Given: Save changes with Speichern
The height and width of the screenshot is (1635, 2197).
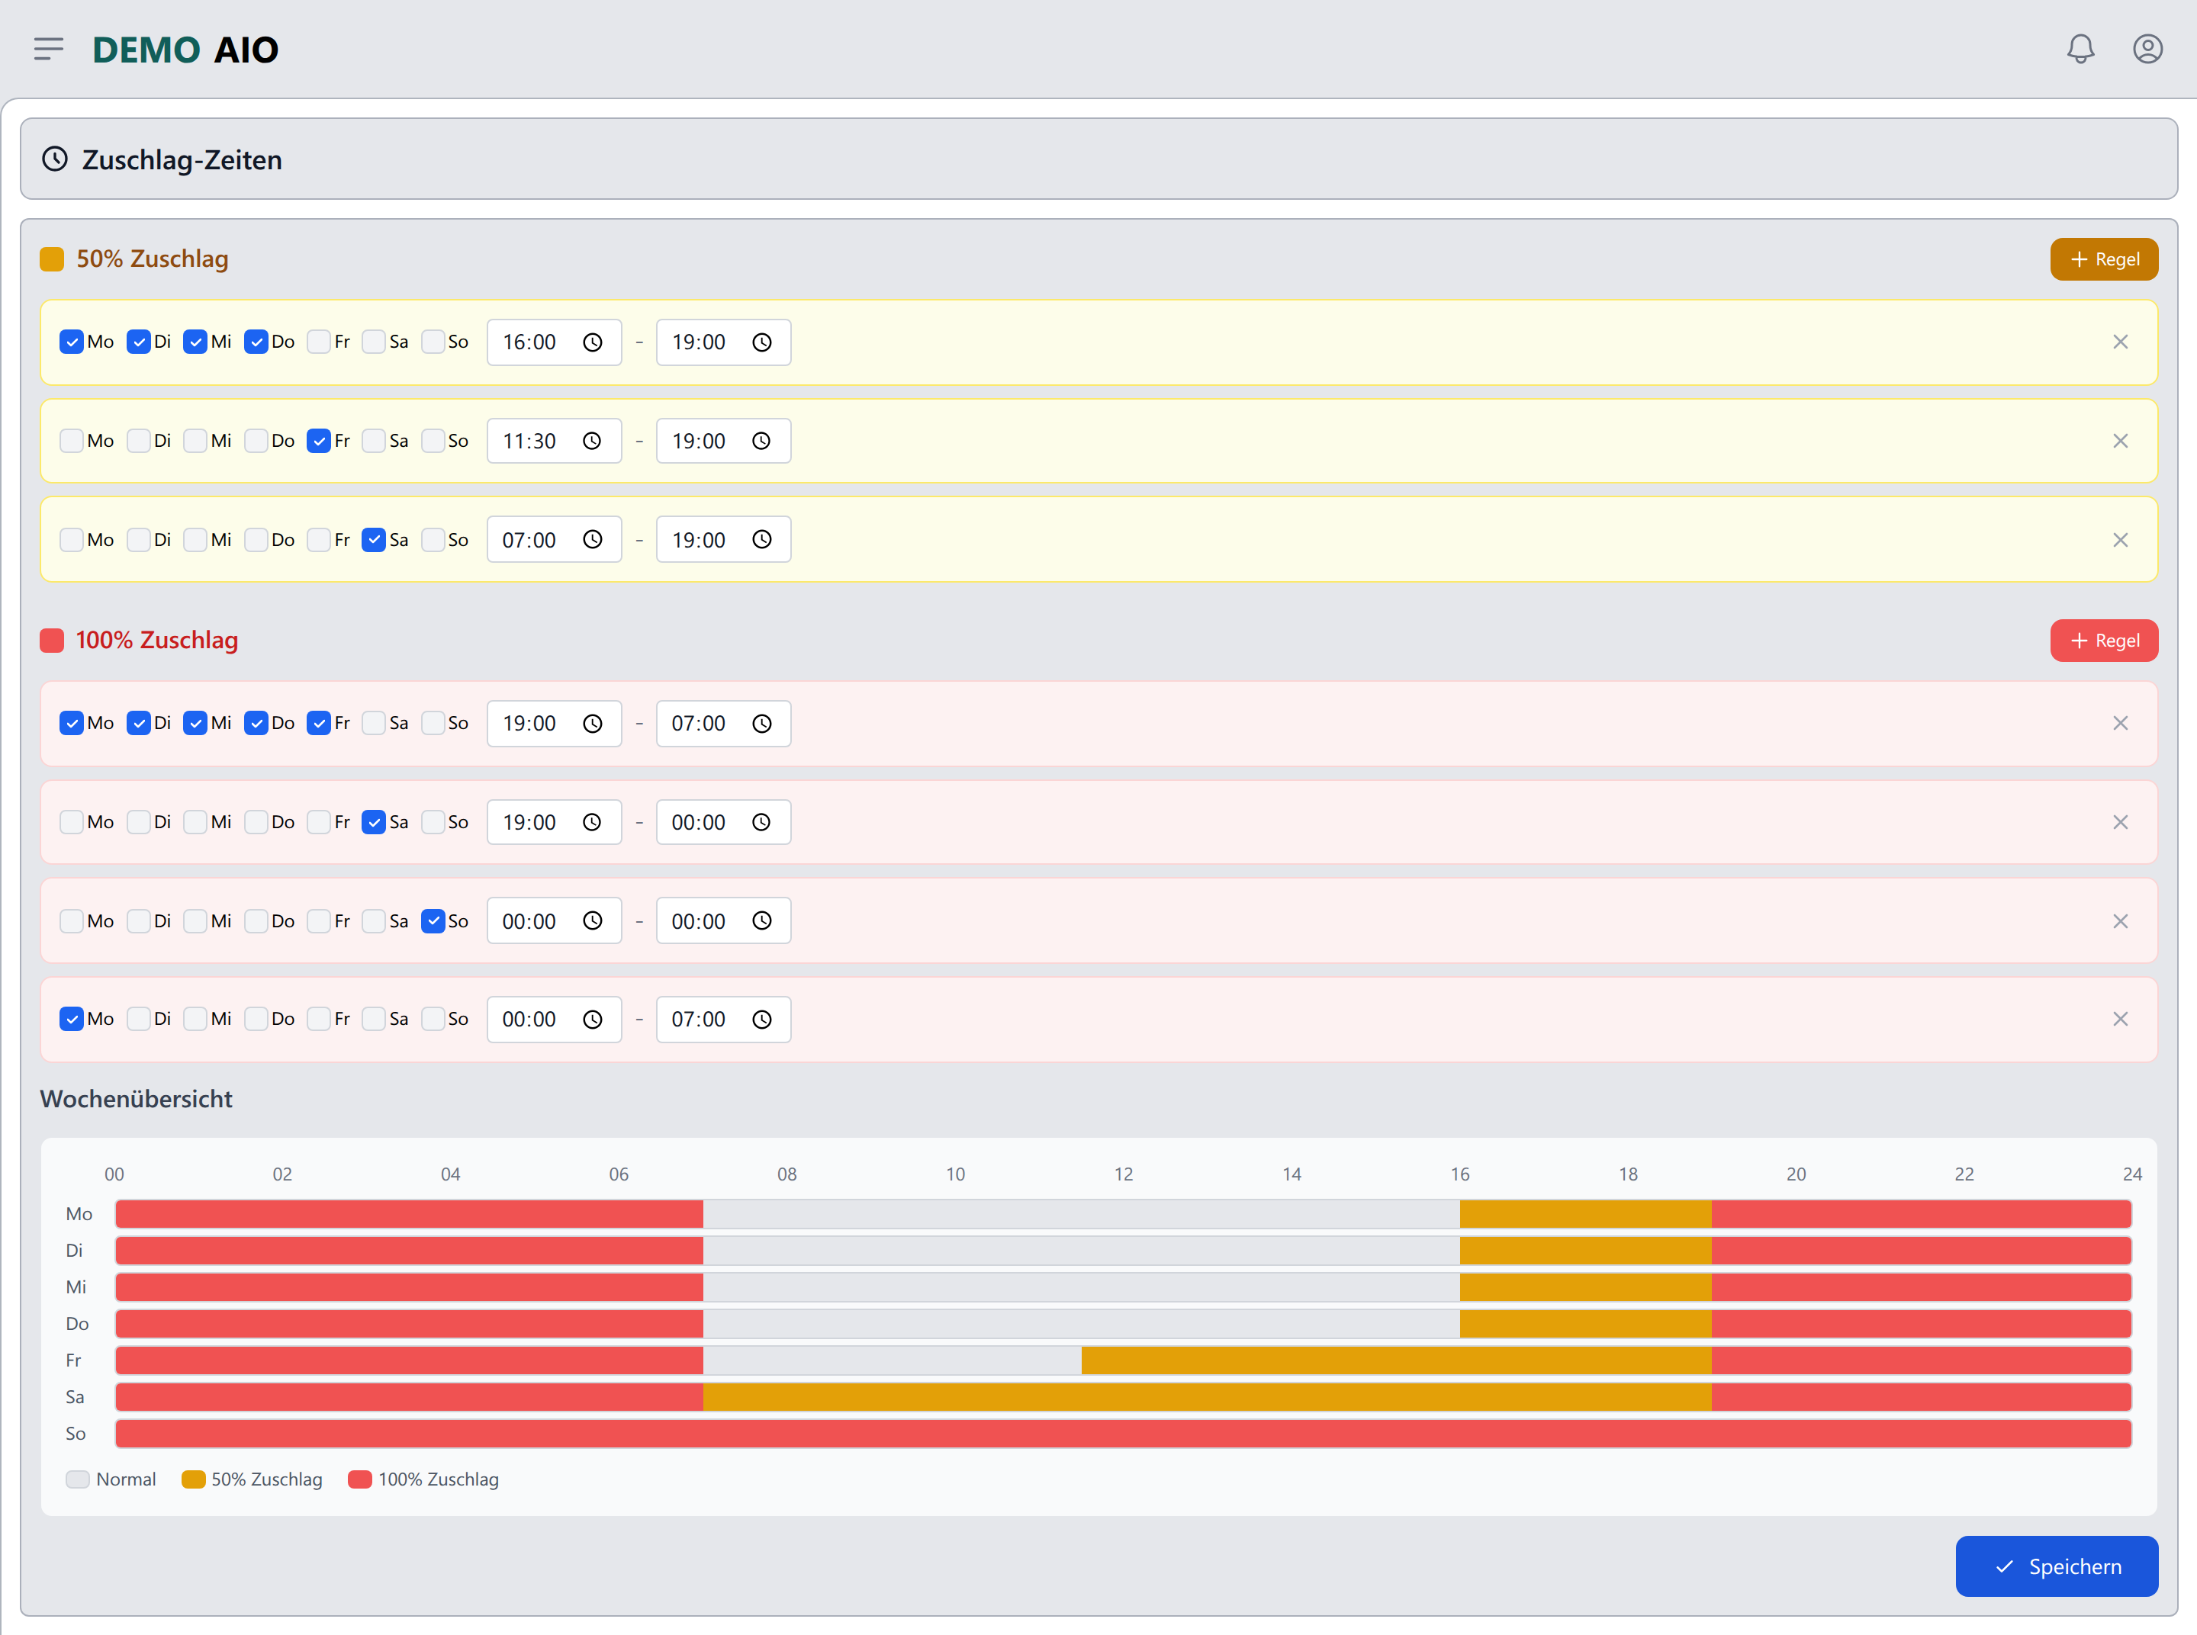Looking at the screenshot, I should point(2057,1566).
